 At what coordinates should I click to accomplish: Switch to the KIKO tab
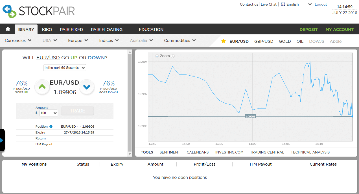[x=47, y=29]
